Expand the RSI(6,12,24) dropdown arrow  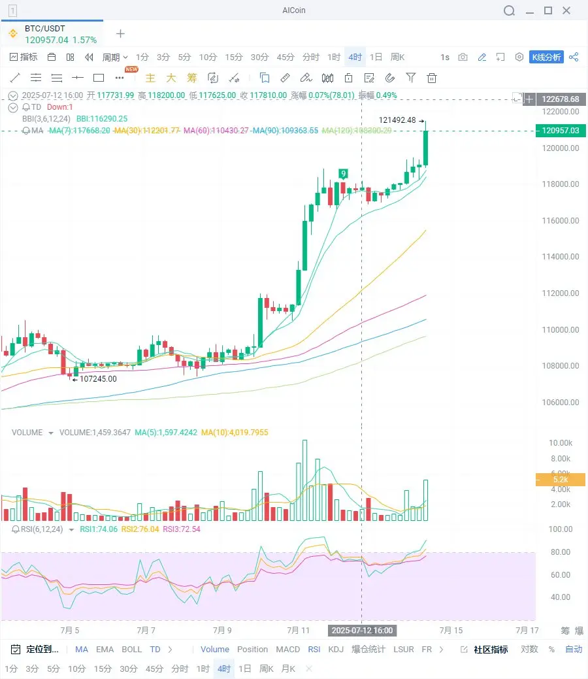pos(71,529)
